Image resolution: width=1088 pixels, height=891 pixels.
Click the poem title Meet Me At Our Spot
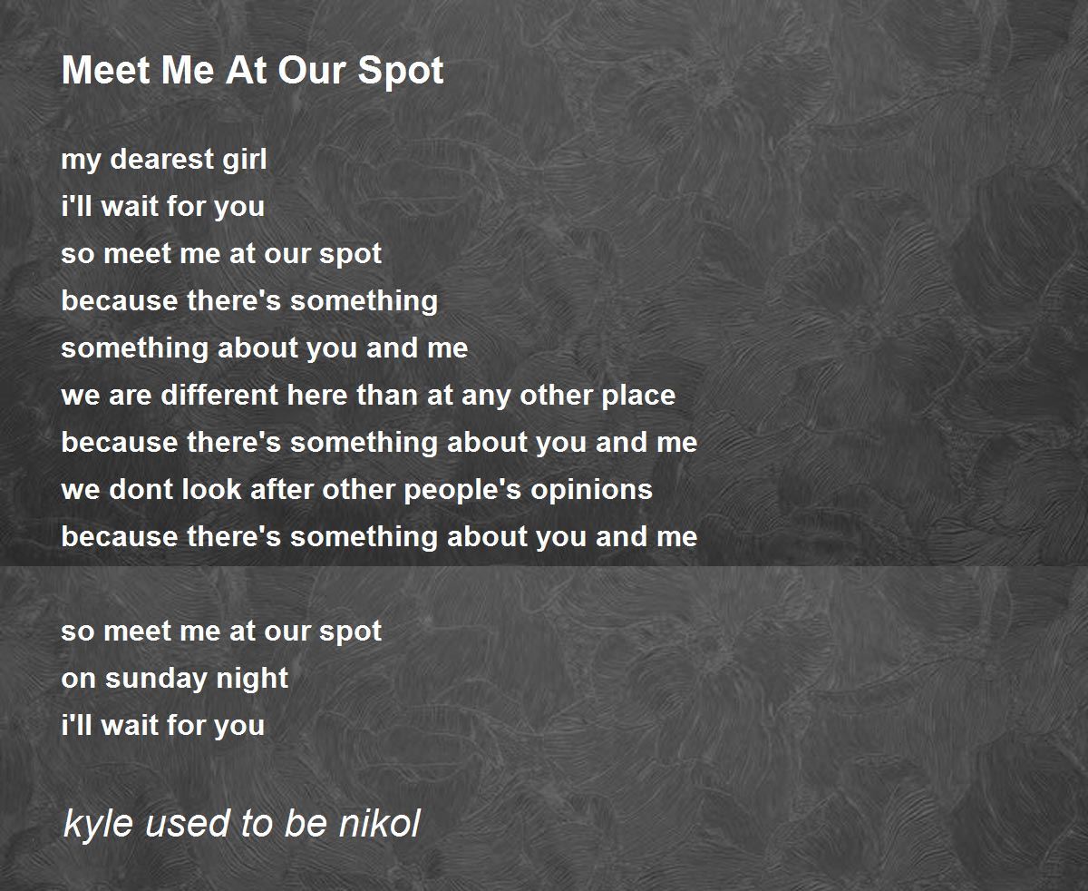[x=252, y=71]
